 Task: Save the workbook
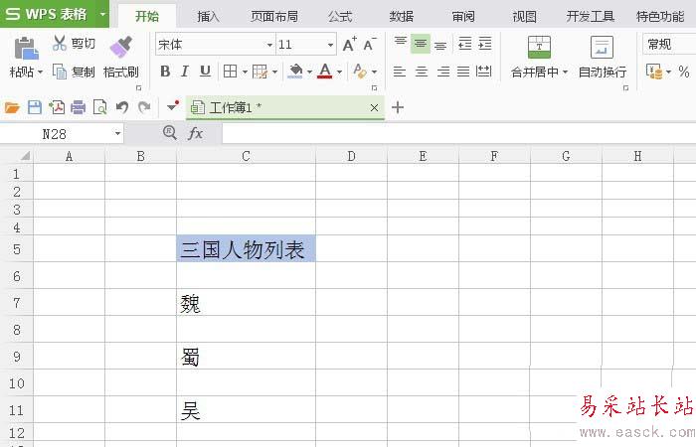click(35, 107)
